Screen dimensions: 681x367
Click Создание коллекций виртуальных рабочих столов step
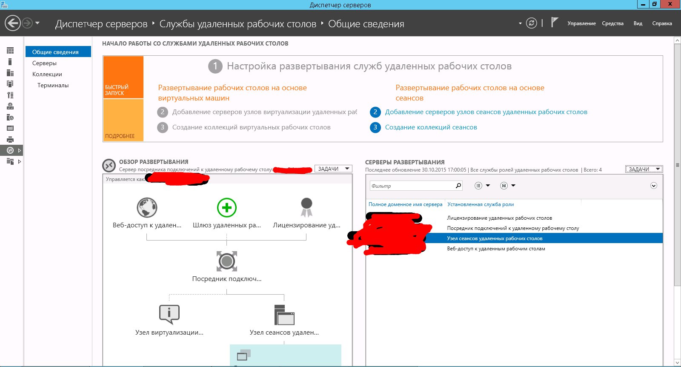coord(251,127)
